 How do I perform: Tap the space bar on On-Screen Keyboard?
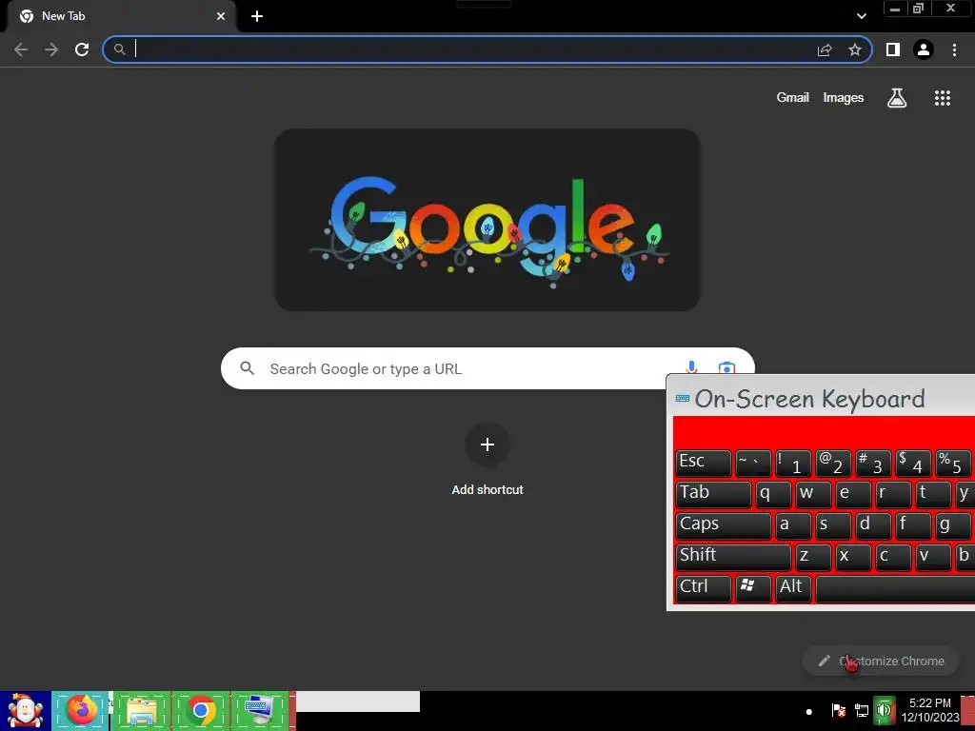895,588
